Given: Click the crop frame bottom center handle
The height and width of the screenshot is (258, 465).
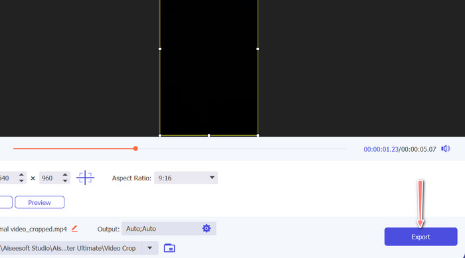Looking at the screenshot, I should [209, 135].
